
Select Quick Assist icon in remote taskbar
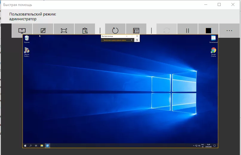pos(47,145)
